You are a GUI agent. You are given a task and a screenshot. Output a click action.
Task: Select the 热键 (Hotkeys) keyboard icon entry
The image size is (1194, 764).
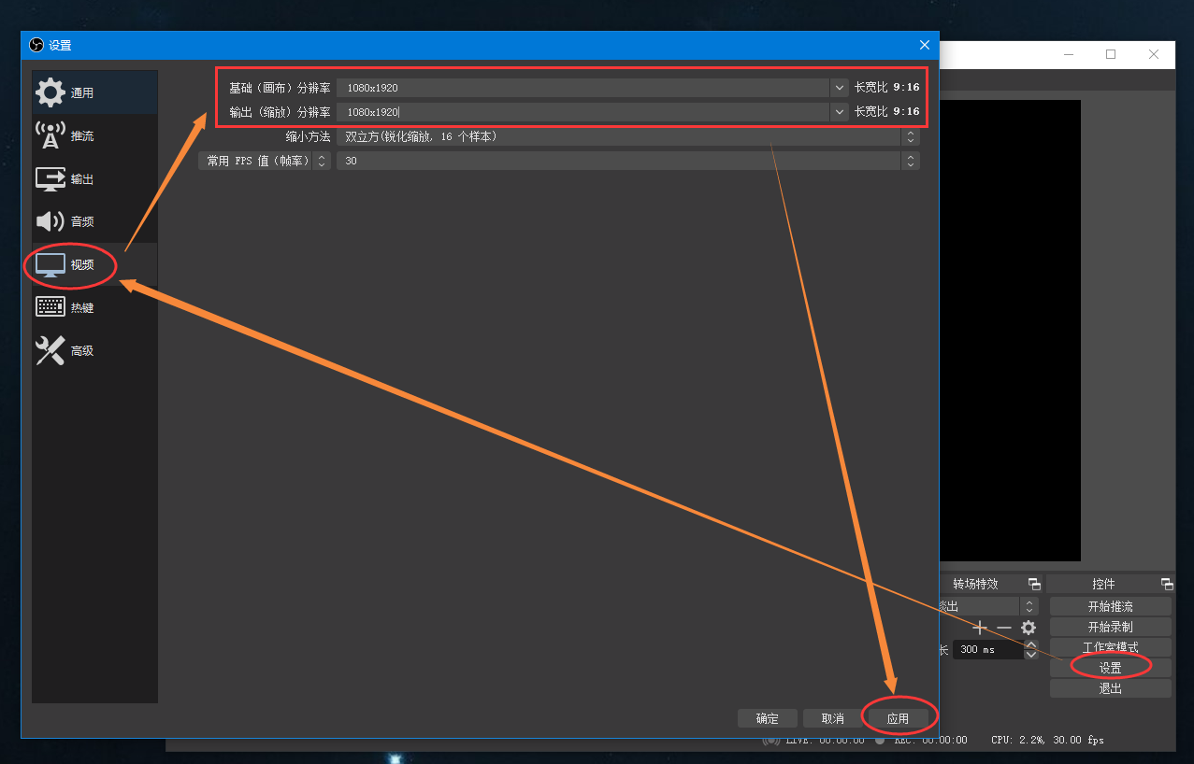94,307
